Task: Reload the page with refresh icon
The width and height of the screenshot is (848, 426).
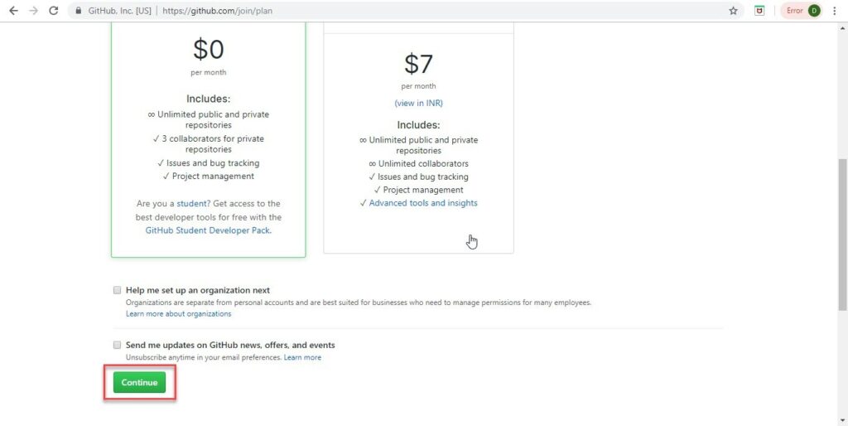Action: (x=54, y=10)
